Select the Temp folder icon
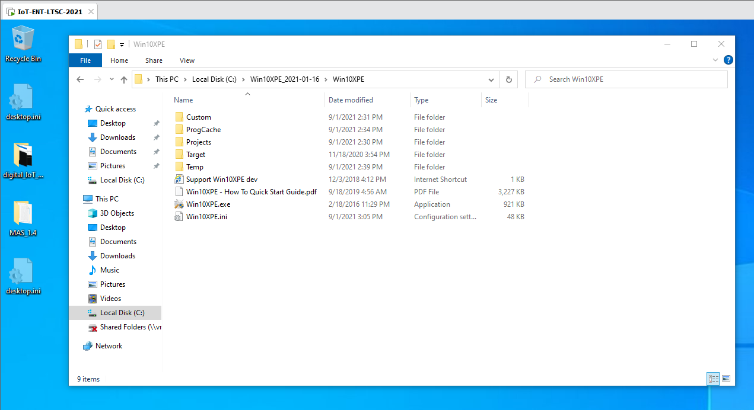The height and width of the screenshot is (410, 754). coord(179,167)
